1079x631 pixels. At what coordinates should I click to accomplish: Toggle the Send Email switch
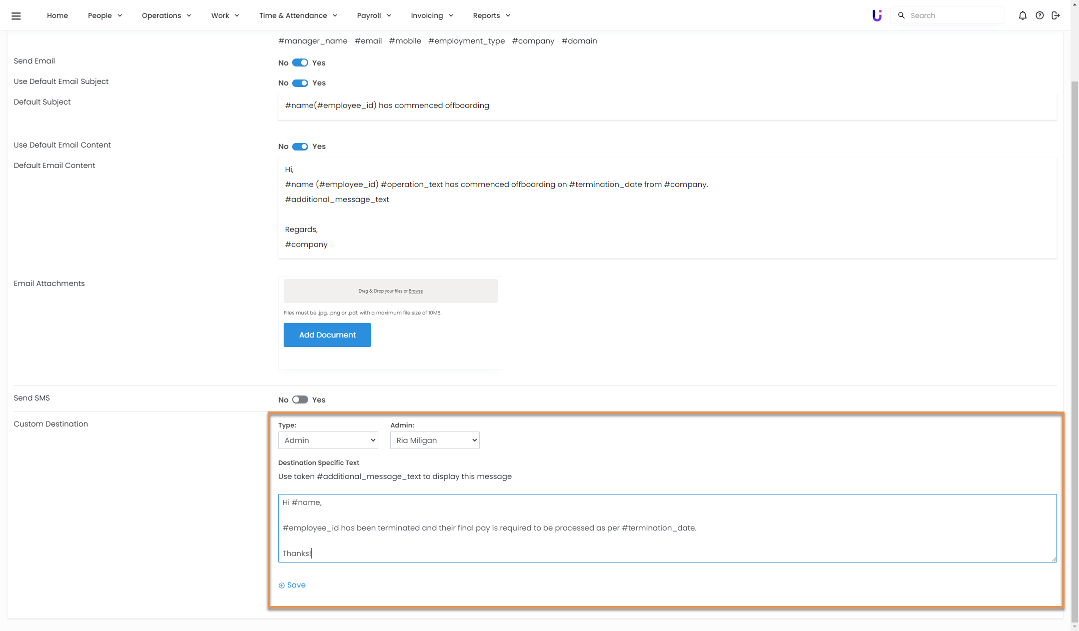tap(300, 63)
